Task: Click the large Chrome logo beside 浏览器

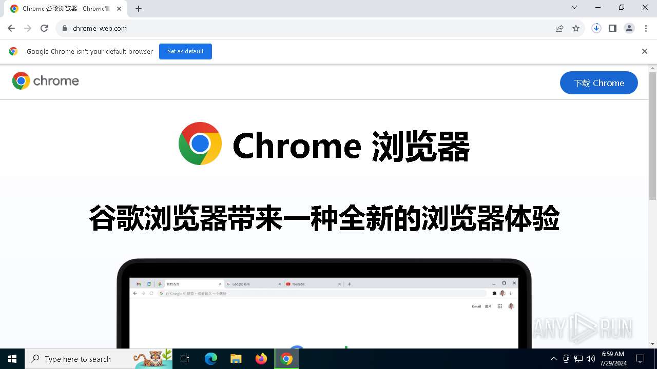Action: click(200, 143)
